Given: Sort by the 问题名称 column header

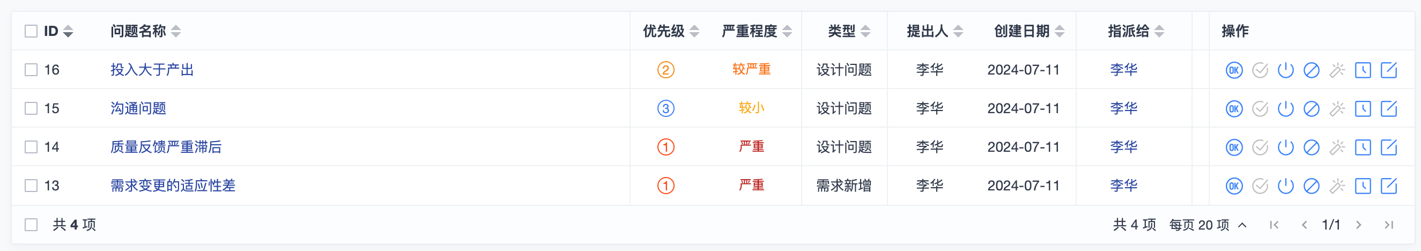Looking at the screenshot, I should click(x=175, y=32).
